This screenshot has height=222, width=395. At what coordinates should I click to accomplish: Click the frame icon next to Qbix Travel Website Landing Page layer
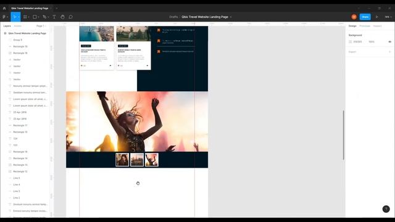(x=5, y=33)
